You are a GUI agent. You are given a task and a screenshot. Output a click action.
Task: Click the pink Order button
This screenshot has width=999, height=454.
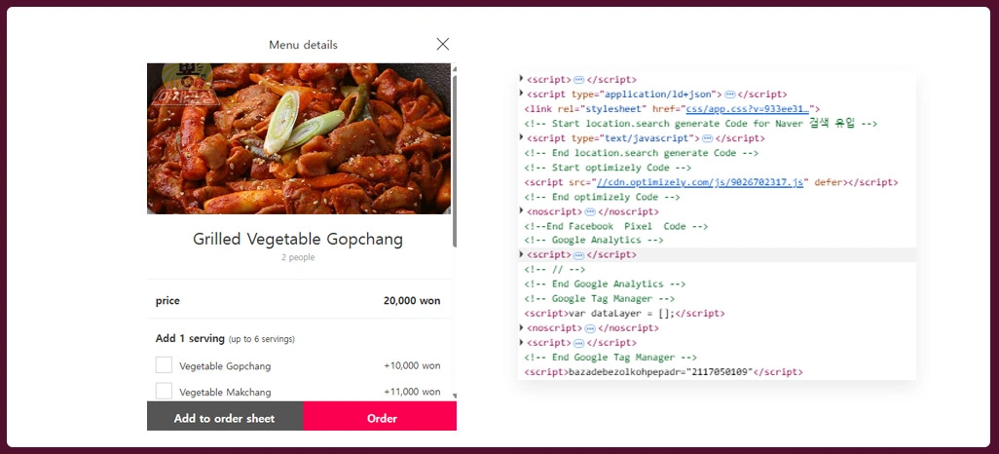point(381,417)
